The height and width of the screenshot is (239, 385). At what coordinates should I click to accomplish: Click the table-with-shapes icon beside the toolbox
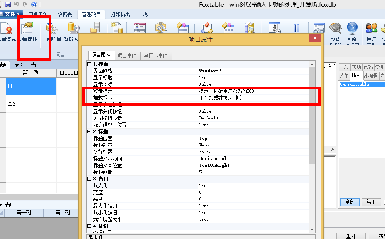coord(183,27)
